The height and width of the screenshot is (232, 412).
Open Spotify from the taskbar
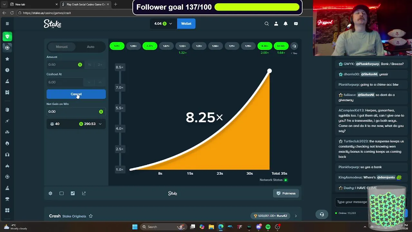click(268, 227)
